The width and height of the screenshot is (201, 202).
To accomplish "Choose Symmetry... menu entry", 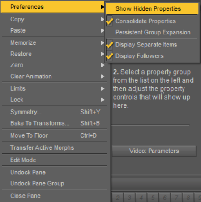I will [x=54, y=112].
